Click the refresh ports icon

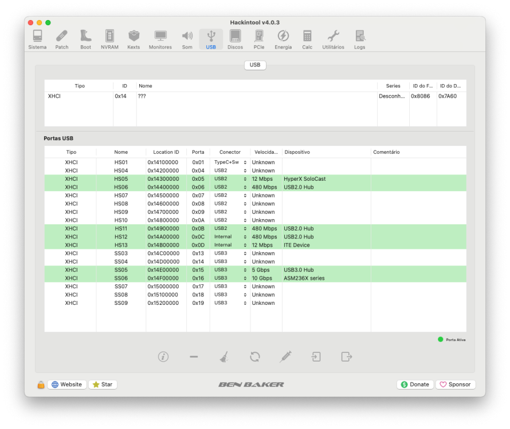pyautogui.click(x=255, y=356)
